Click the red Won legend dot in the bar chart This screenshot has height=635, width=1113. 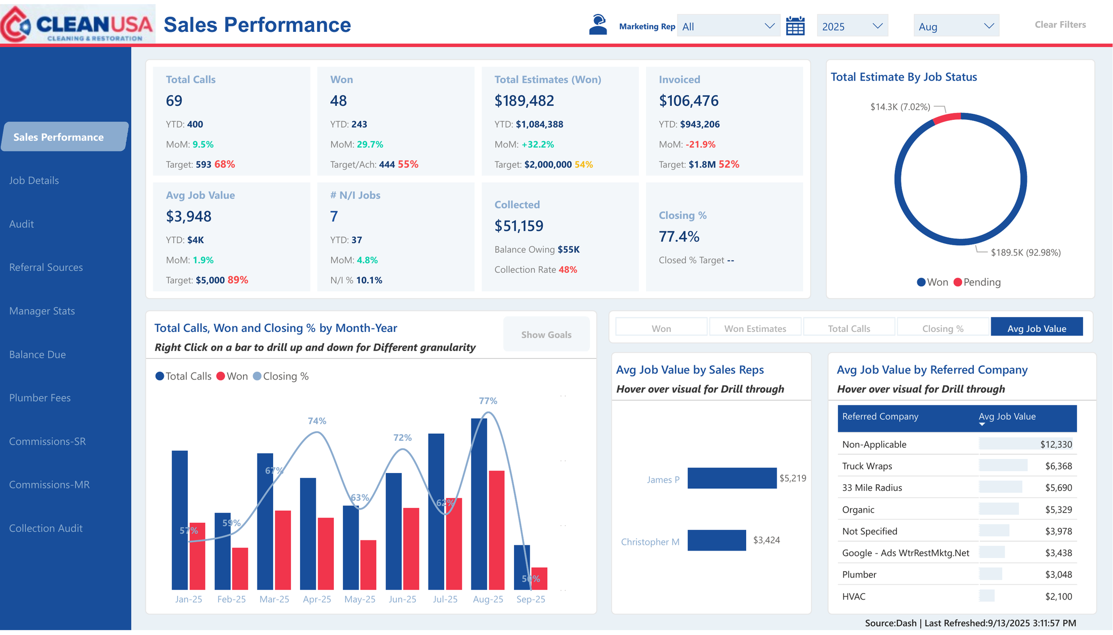coord(221,376)
